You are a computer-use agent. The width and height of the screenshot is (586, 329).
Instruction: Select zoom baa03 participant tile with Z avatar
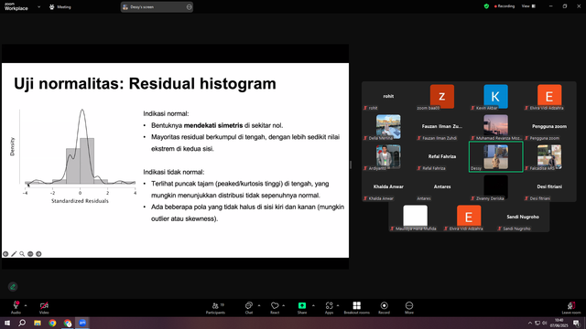[x=442, y=97]
